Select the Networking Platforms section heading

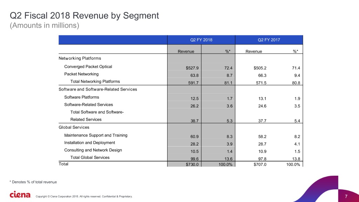[x=80, y=58]
